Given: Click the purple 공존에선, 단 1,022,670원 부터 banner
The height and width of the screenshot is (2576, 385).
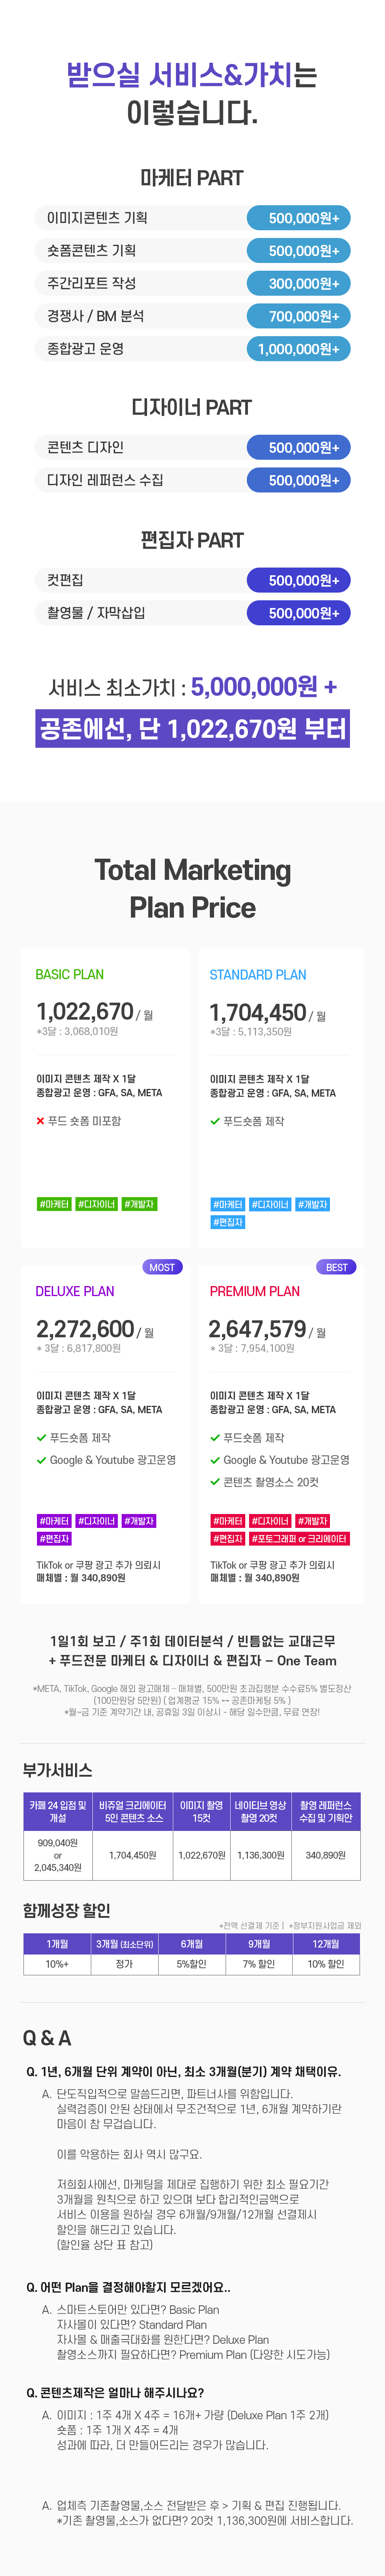Looking at the screenshot, I should 192,728.
